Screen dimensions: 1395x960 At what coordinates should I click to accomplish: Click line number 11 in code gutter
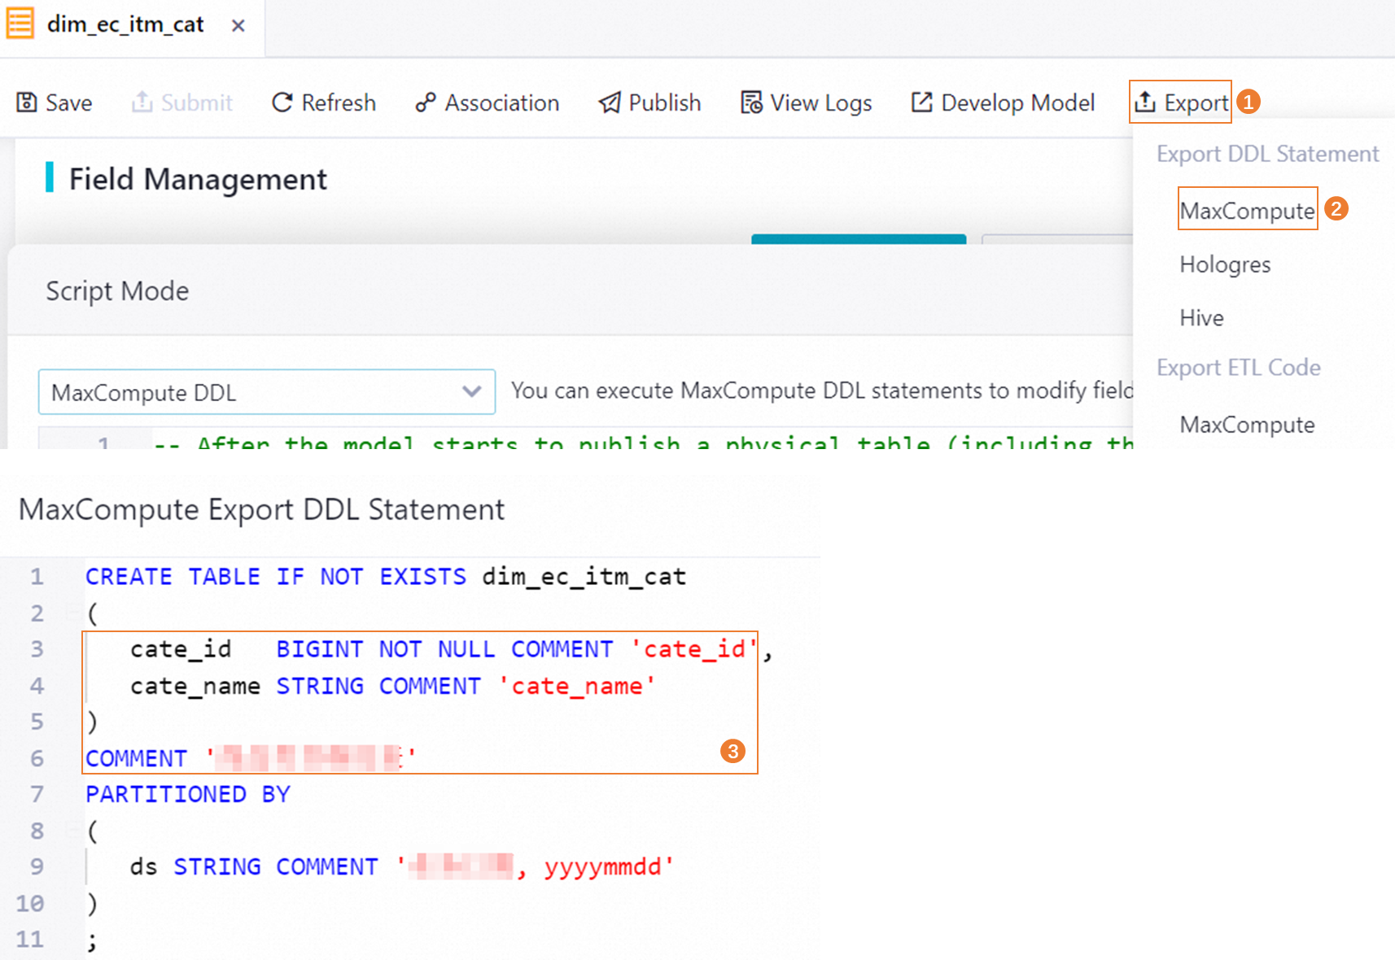coord(30,940)
